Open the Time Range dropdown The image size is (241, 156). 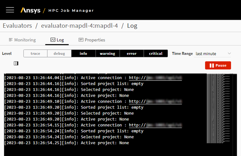[212, 54]
